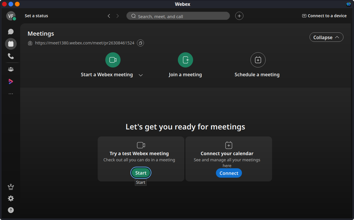Click the blue window control button

(x=11, y=4)
